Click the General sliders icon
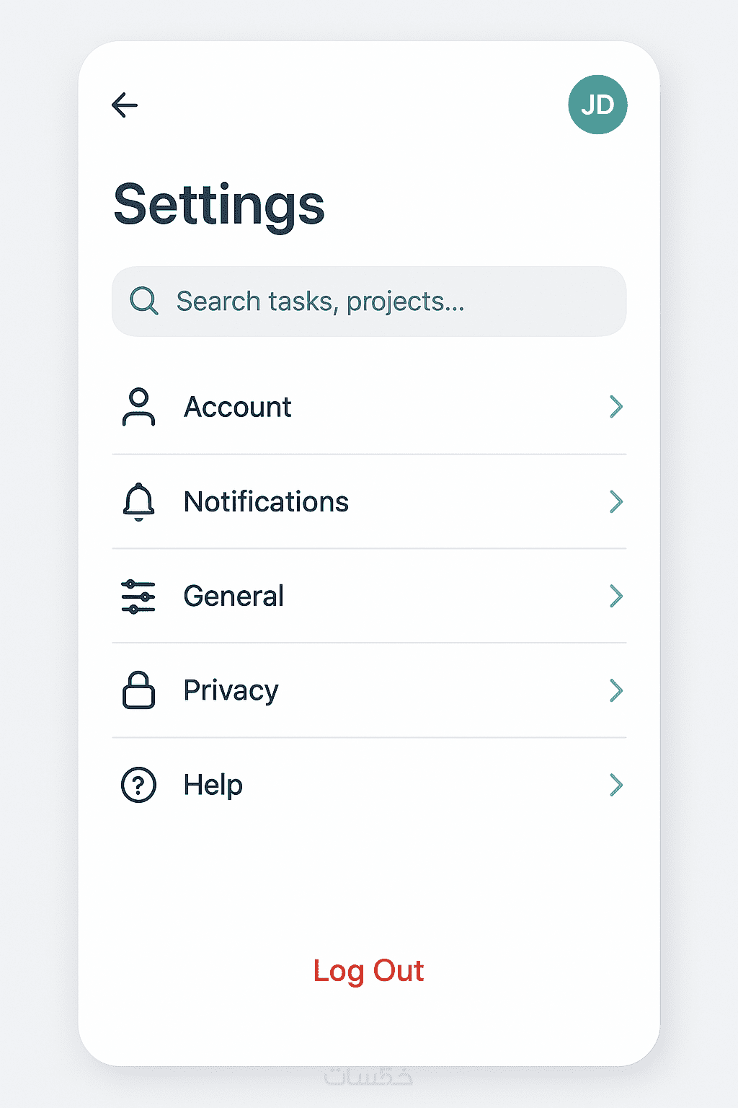The image size is (738, 1108). coord(138,597)
